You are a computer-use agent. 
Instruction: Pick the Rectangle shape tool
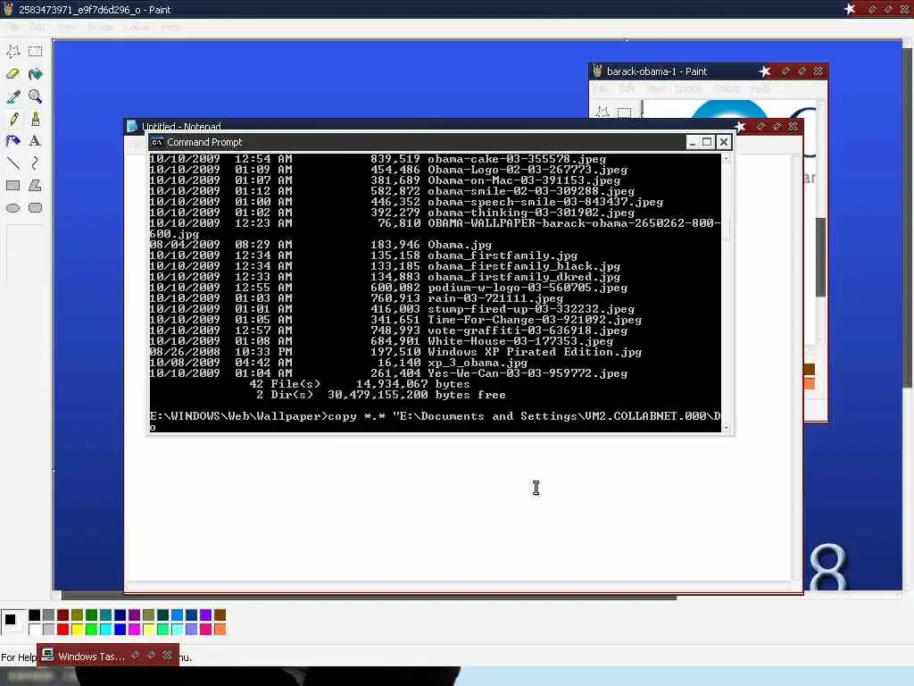click(12, 186)
